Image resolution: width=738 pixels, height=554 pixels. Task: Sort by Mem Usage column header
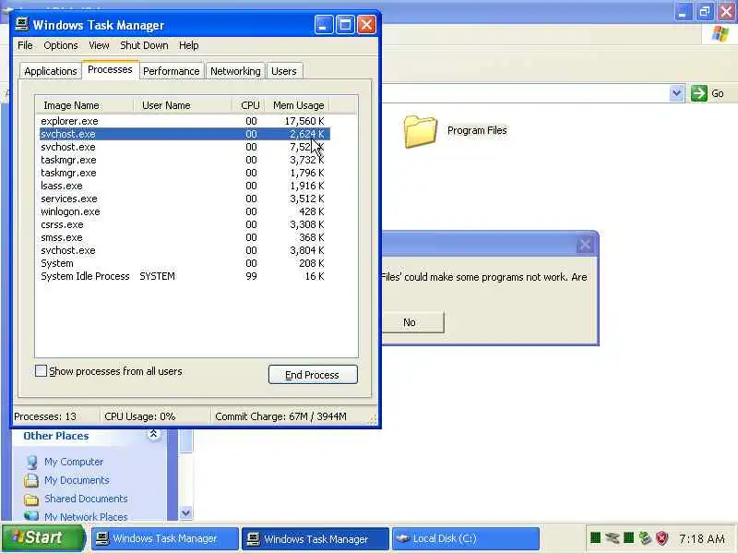[x=297, y=105]
